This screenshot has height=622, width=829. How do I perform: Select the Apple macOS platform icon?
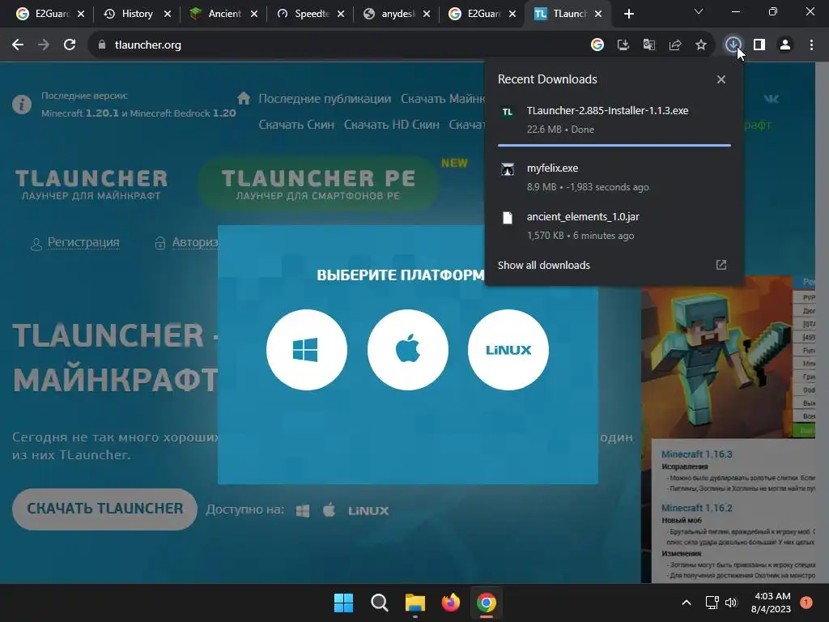coord(408,350)
